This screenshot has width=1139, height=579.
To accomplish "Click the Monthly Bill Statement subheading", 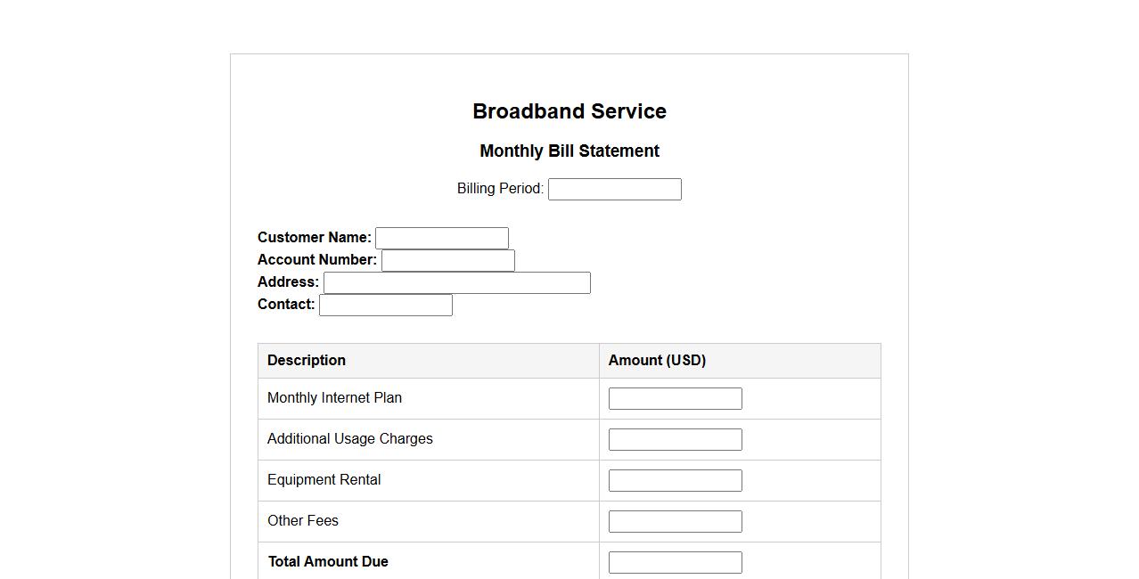I will coord(569,151).
